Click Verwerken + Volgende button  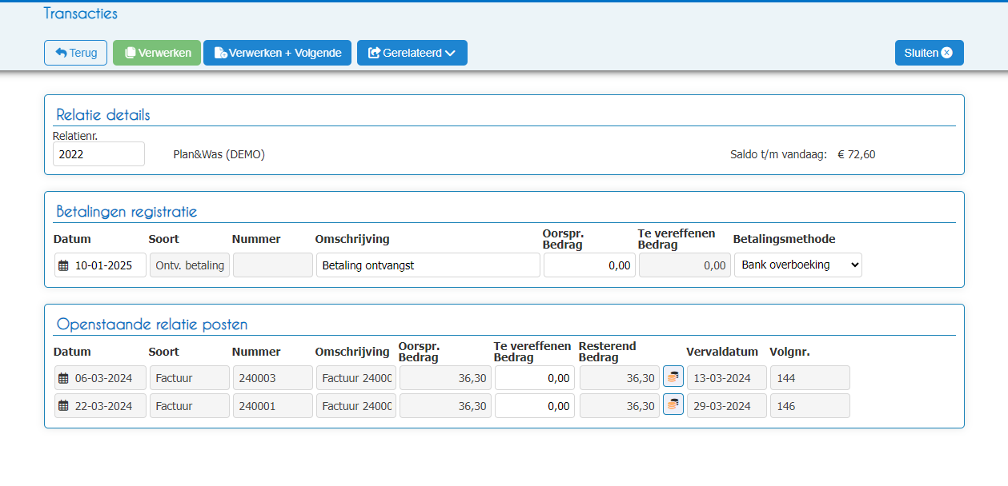click(x=277, y=53)
